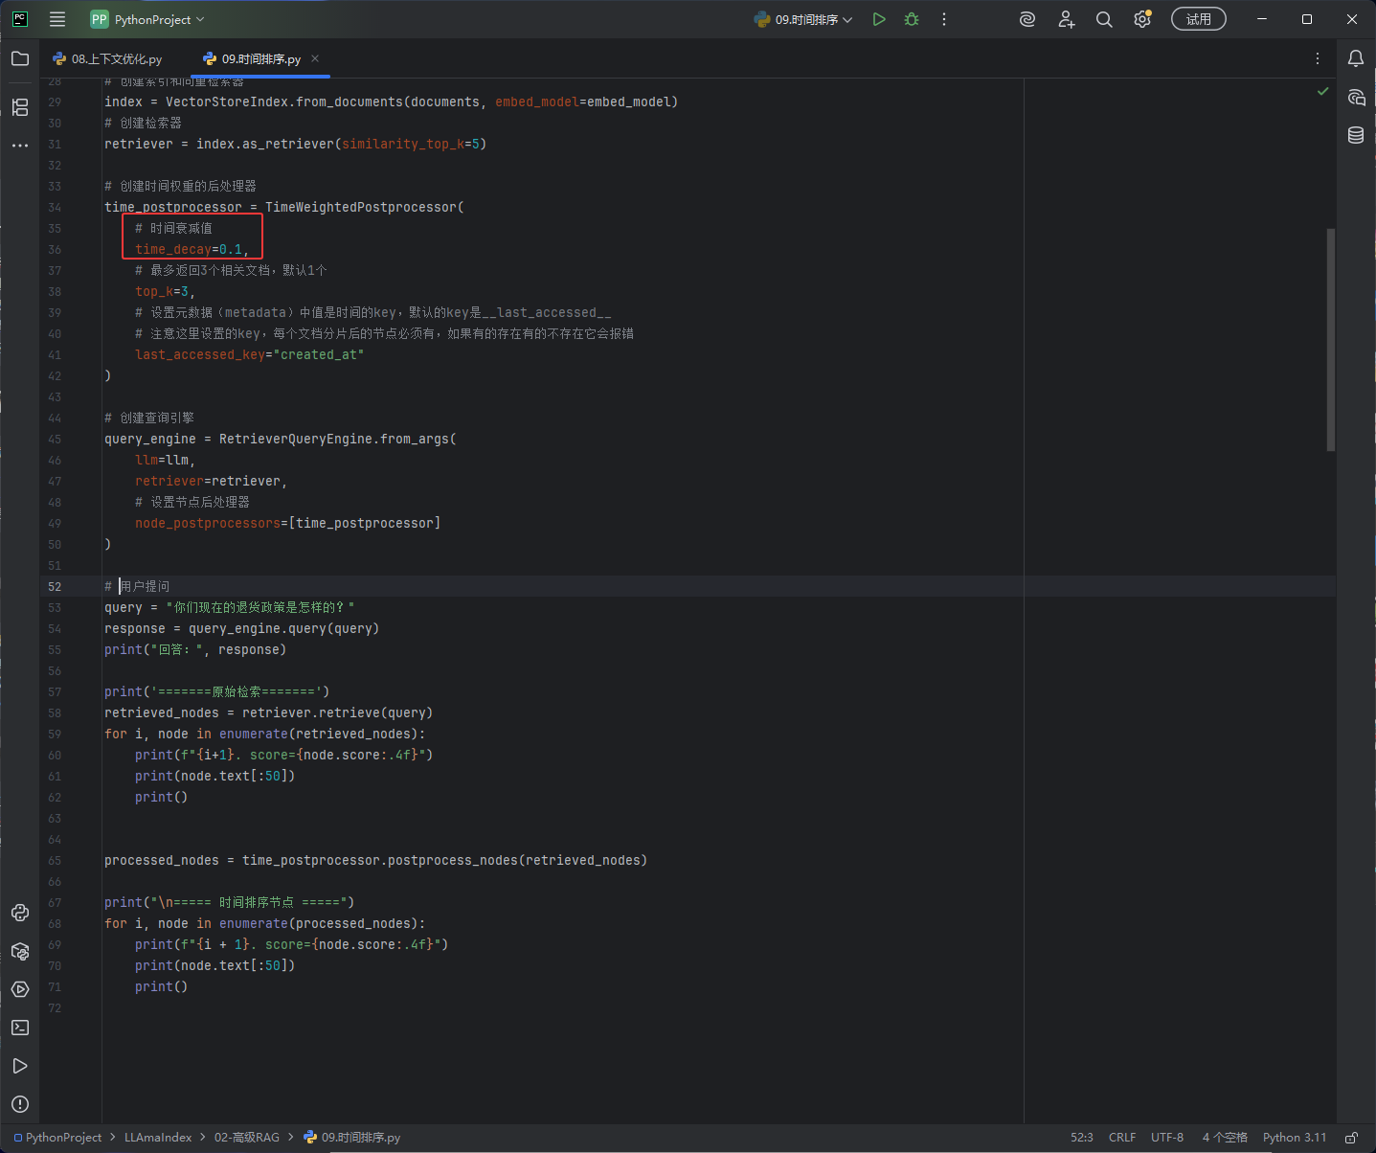Open the Problems tool window
This screenshot has height=1153, width=1376.
click(20, 1104)
